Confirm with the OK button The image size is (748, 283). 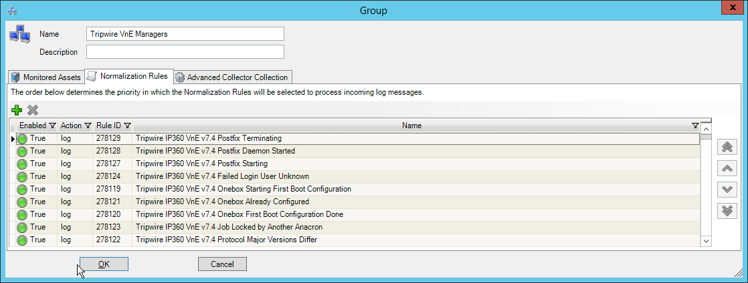(x=104, y=264)
